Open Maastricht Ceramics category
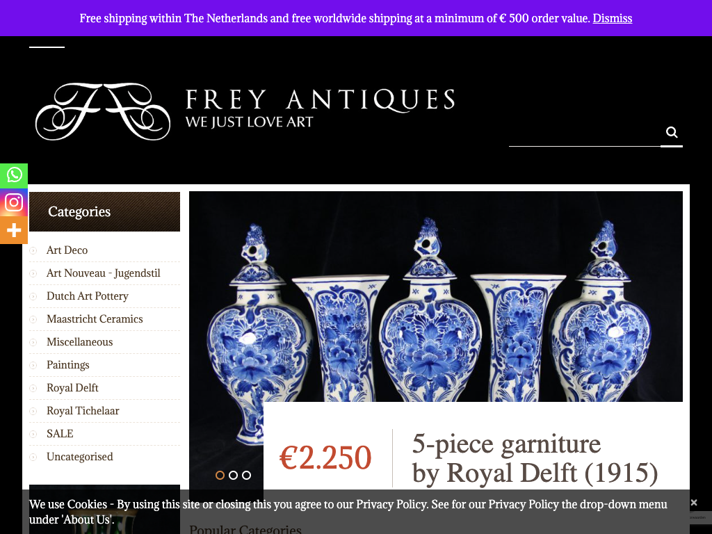Image resolution: width=712 pixels, height=534 pixels. tap(95, 318)
